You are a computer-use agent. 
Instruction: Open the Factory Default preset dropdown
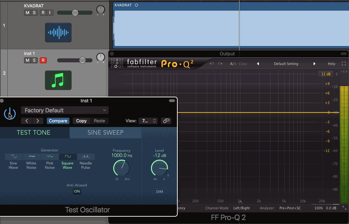tap(65, 110)
